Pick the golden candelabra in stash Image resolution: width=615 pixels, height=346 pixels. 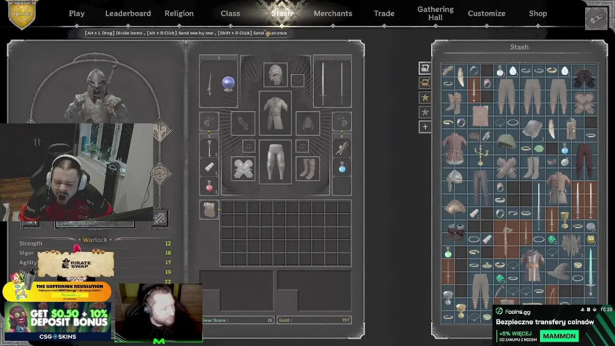tap(480, 155)
